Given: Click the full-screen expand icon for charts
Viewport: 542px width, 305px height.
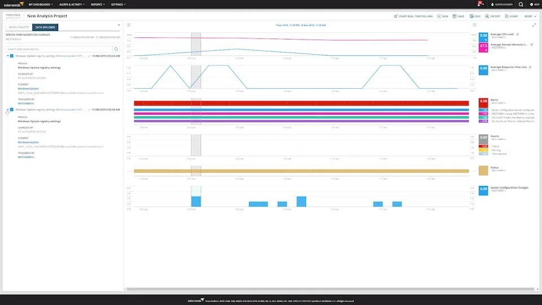Looking at the screenshot, I should tap(534, 25).
